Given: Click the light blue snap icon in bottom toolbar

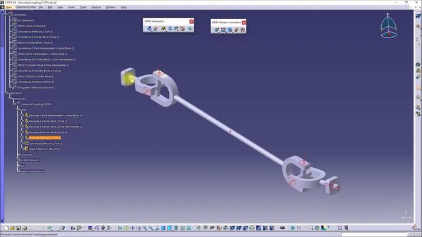Looking at the screenshot, I should pos(293,228).
